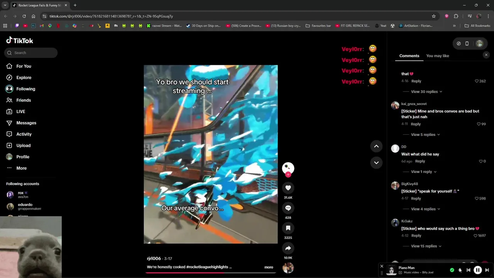Switch to the You may like tab
The image size is (494, 278).
click(x=437, y=56)
